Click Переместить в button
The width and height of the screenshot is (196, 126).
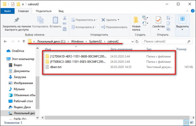84,20
